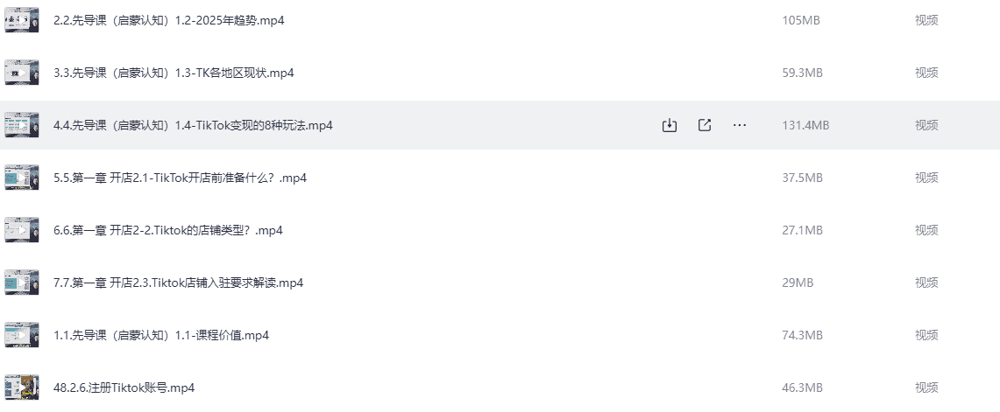Click the 131.4MB size of the hovered row
Screen dimensions: 1000x412
click(x=805, y=125)
